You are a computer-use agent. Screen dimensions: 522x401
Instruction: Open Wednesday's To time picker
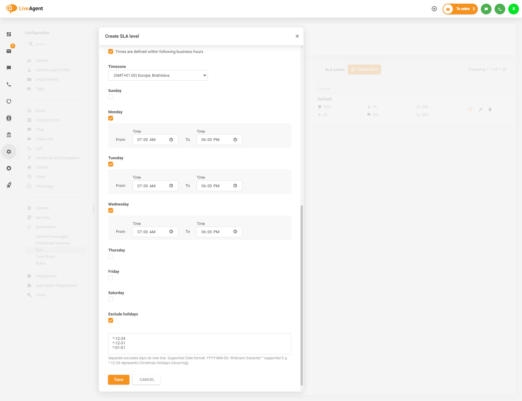[x=235, y=232]
